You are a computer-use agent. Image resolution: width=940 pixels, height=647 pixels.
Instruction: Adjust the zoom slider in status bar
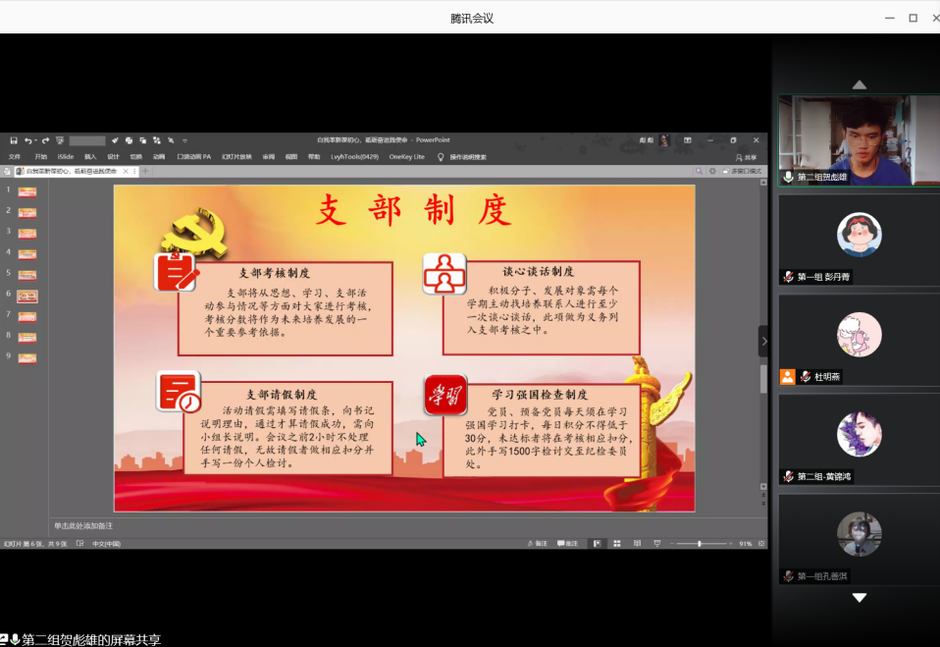tap(700, 543)
